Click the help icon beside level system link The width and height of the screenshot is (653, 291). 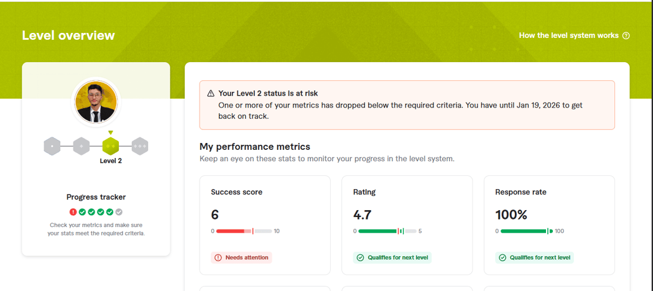(x=626, y=35)
